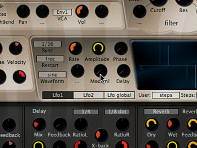Viewport: 197px width, 148px height.
Task: Click the Velocity knob
Action: (x=16, y=48)
